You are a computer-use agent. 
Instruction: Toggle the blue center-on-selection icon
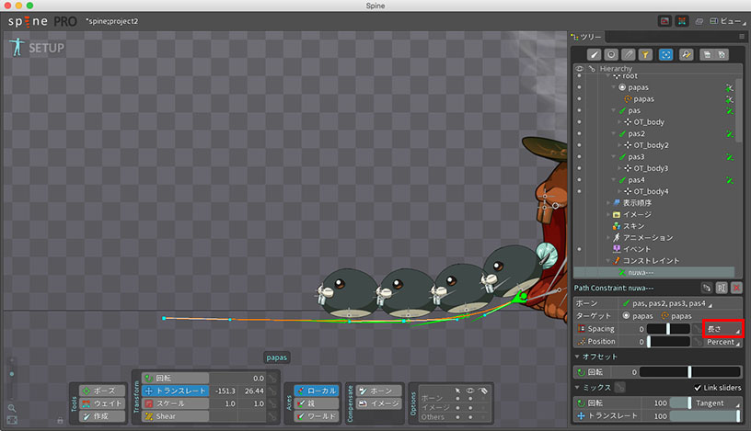(x=665, y=54)
